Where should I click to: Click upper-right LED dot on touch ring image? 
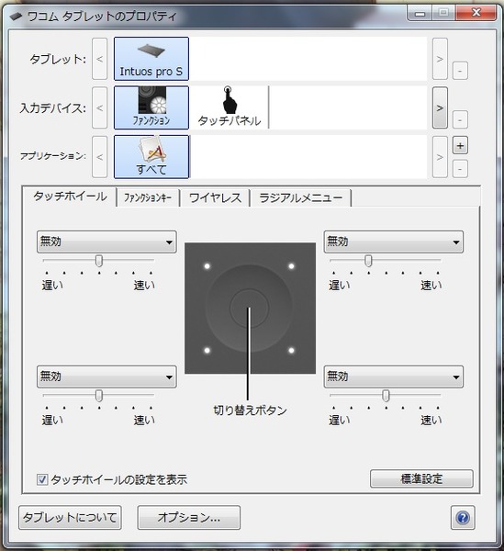(x=291, y=266)
